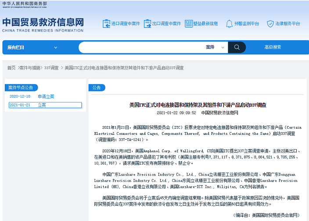The height and width of the screenshot is (221, 309).
Task: Click the article title about 337调查
Action: tap(198, 105)
